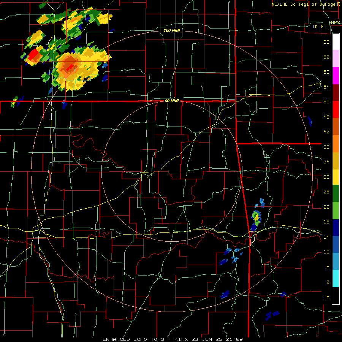Click the tiny cyan echo near the map center
The width and height of the screenshot is (342, 342).
click(183, 158)
